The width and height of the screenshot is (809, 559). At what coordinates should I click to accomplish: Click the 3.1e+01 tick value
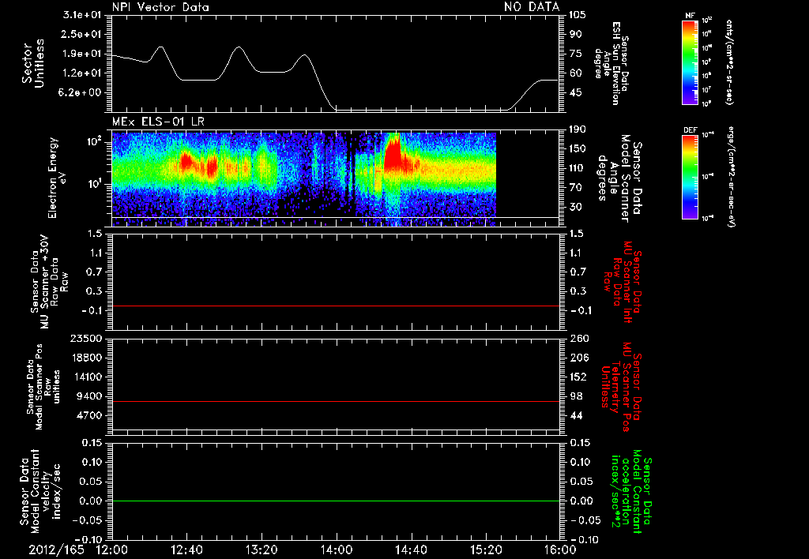point(82,15)
